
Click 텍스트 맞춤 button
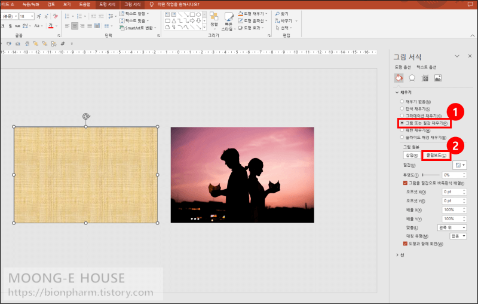pos(134,21)
